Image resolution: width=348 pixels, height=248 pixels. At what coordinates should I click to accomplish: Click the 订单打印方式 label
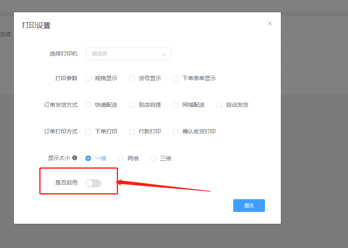(x=61, y=131)
